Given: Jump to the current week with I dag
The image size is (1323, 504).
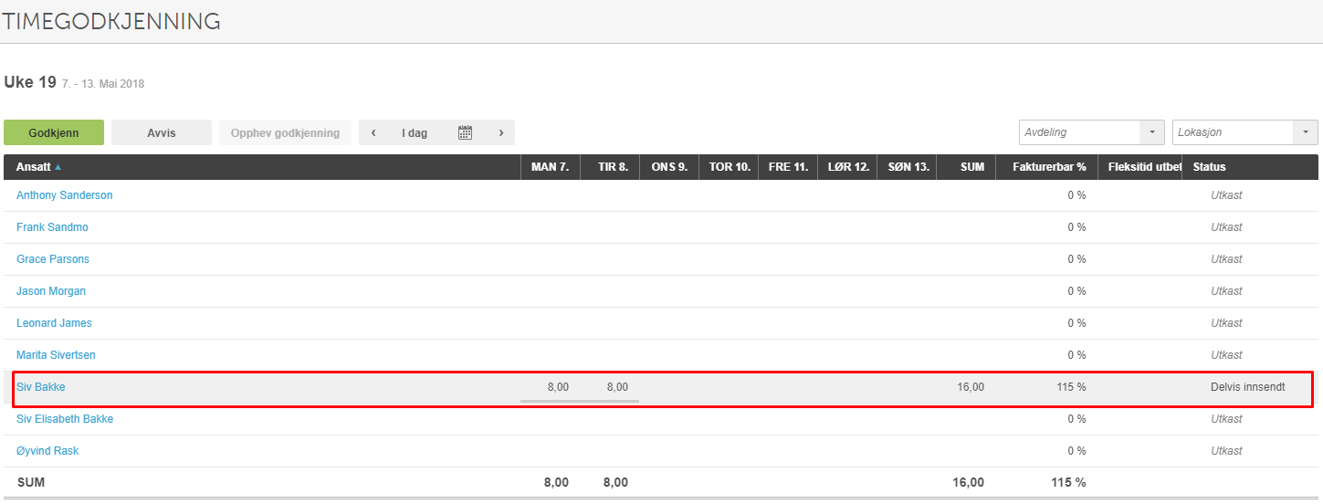Looking at the screenshot, I should 415,132.
